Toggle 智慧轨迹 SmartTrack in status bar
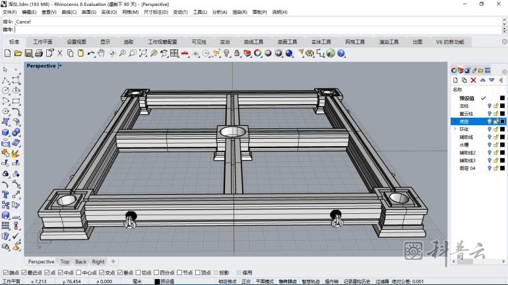508x285 pixels. click(311, 282)
